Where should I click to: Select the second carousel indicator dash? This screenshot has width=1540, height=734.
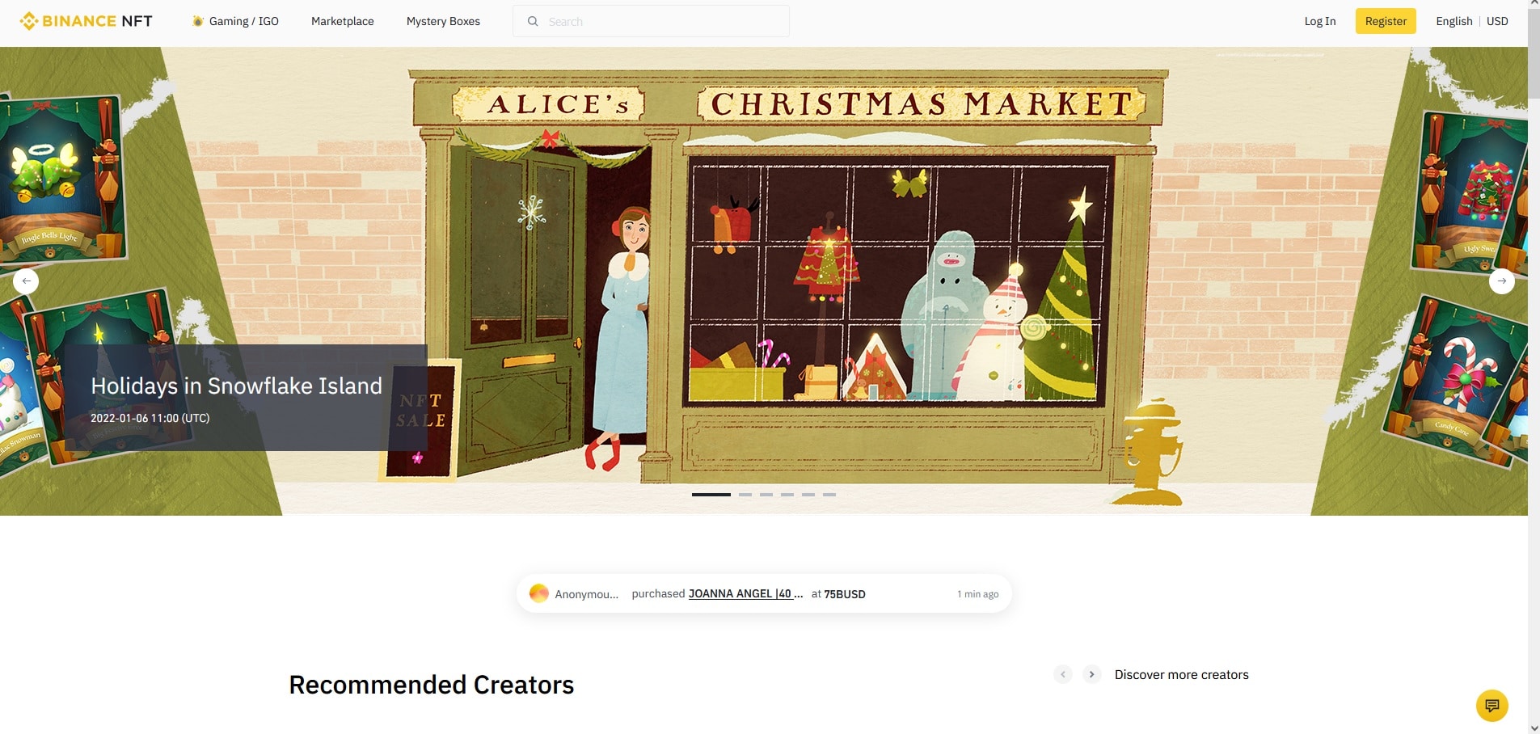coord(745,494)
